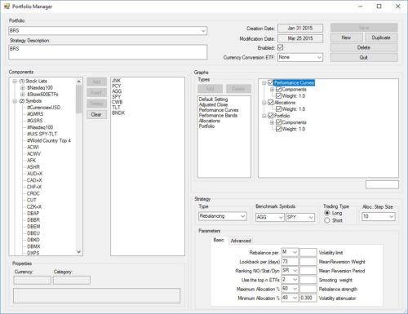Select PCY in the components list

point(117,86)
